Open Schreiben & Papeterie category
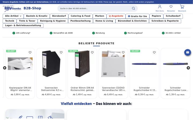Screen dimensions: 193x120 click(165, 21)
